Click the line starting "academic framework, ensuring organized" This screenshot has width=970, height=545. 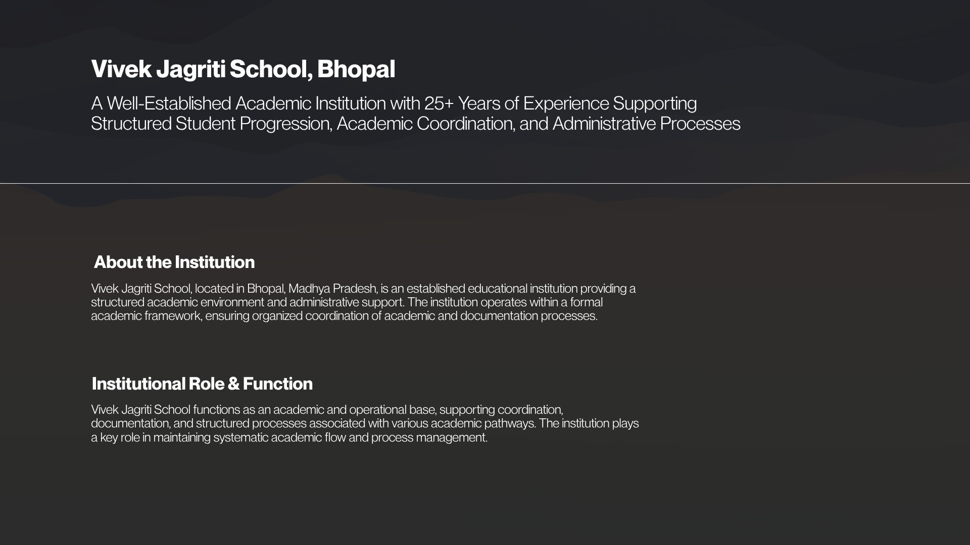(344, 316)
